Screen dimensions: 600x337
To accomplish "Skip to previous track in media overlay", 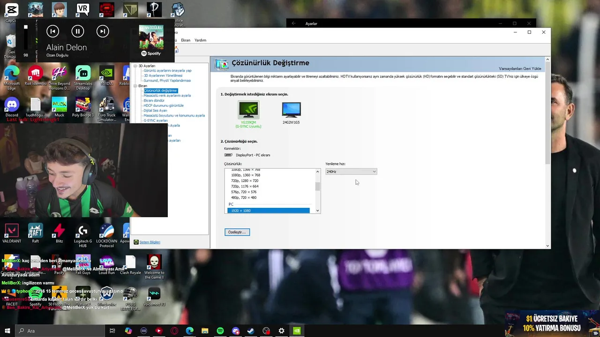I will pos(52,31).
